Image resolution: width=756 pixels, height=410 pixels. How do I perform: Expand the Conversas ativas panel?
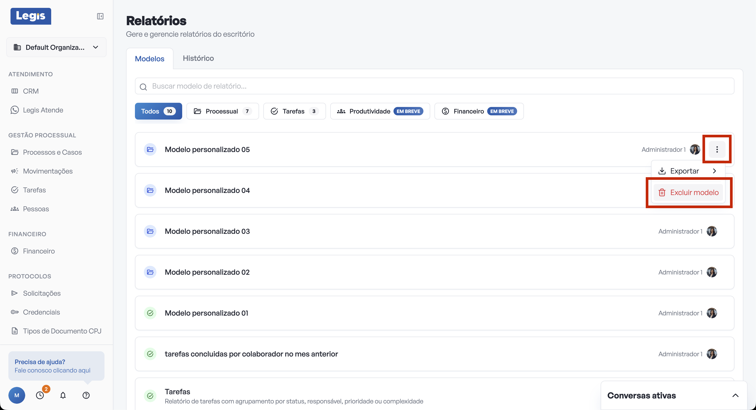tap(735, 395)
